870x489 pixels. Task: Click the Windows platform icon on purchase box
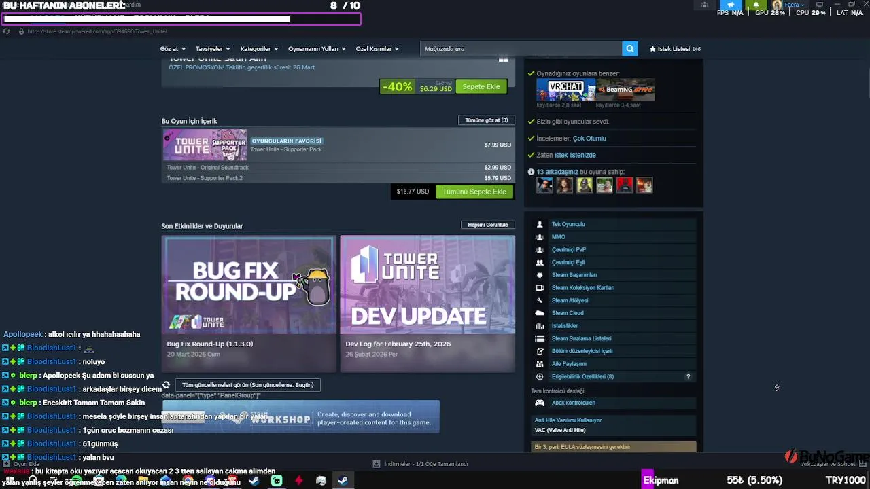tap(504, 59)
